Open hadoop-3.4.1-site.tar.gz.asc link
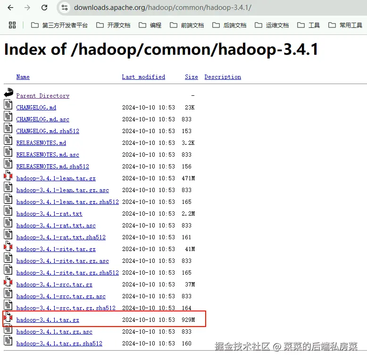The height and width of the screenshot is (361, 367). point(62,261)
